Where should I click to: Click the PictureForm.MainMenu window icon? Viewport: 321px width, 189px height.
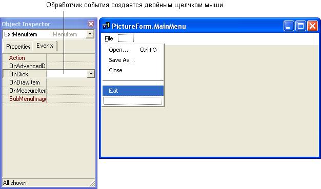tap(106, 26)
